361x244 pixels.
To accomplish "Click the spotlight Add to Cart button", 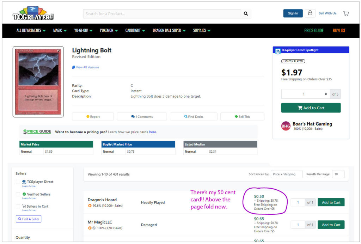I will pos(311,108).
